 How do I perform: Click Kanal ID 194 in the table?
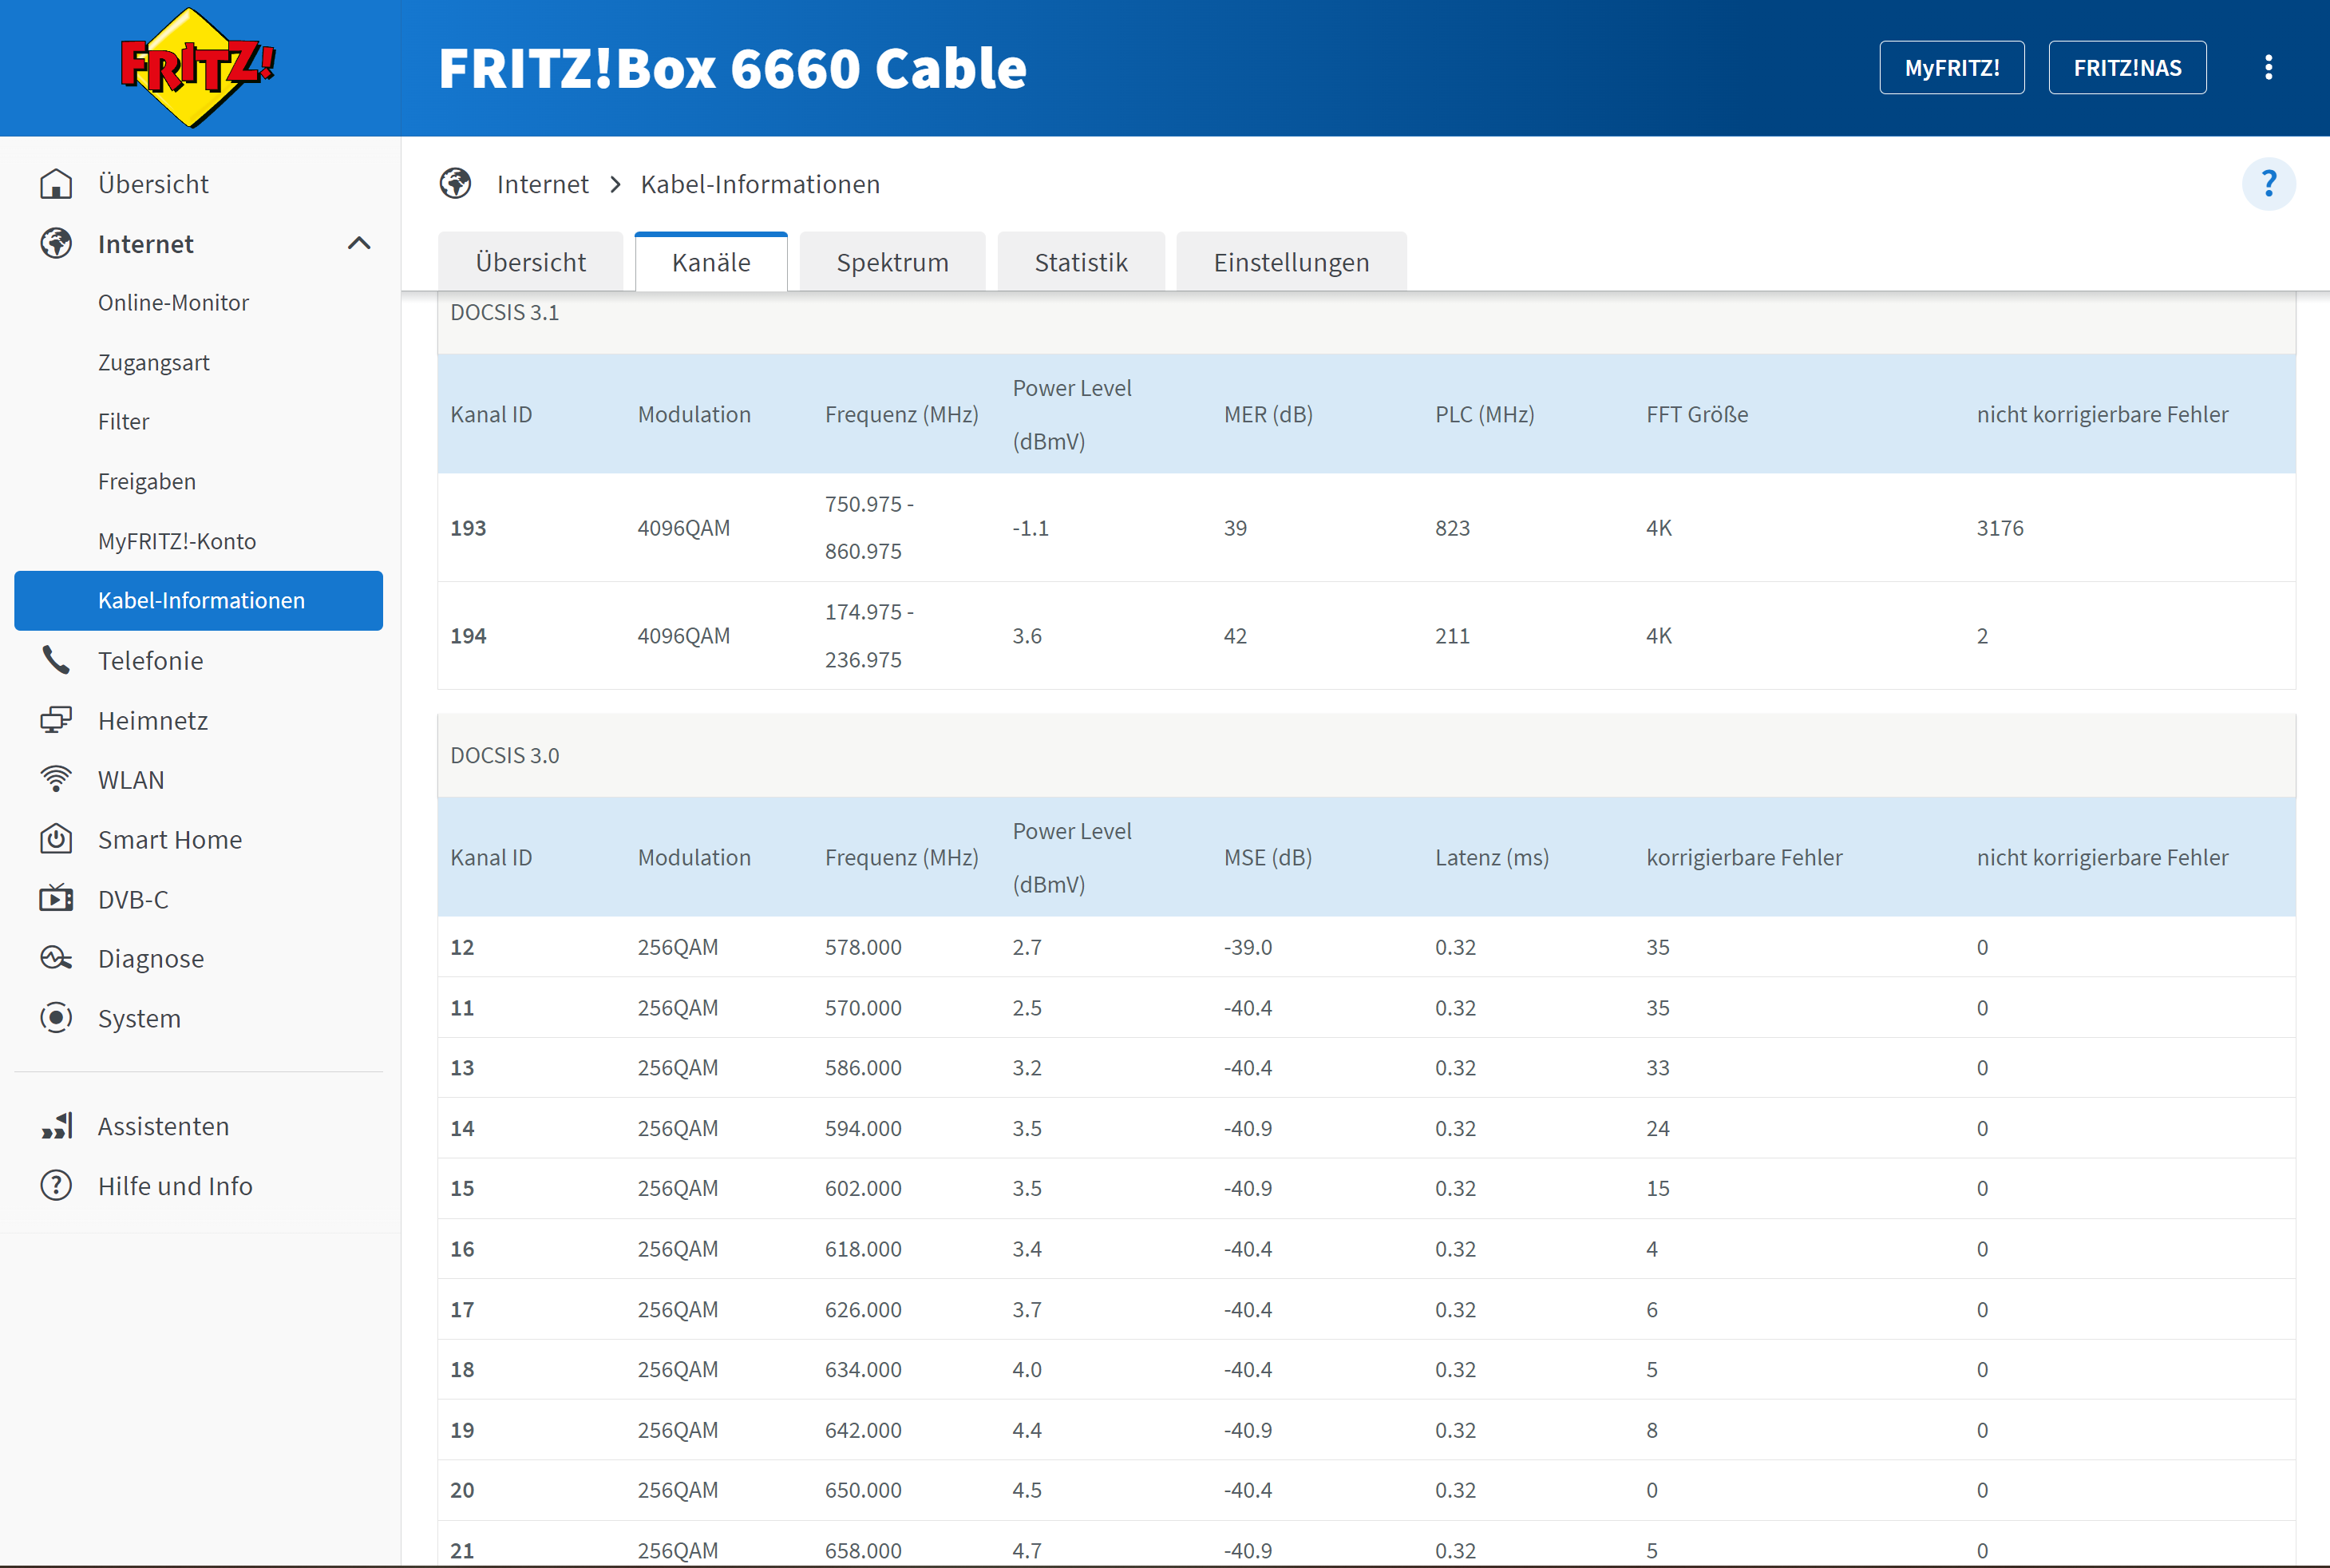[x=469, y=636]
